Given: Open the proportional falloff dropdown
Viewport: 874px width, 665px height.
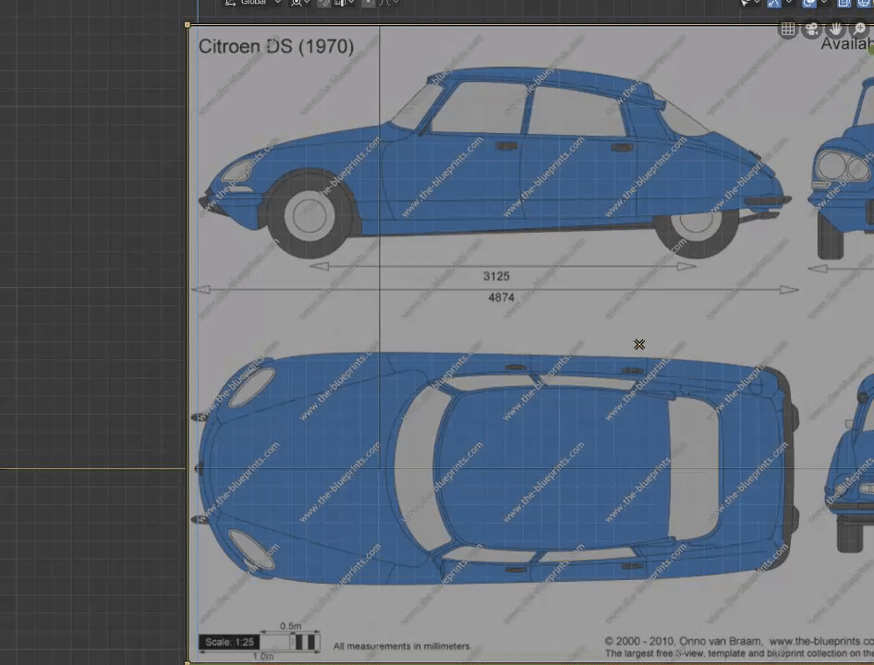Looking at the screenshot, I should click(x=389, y=2).
